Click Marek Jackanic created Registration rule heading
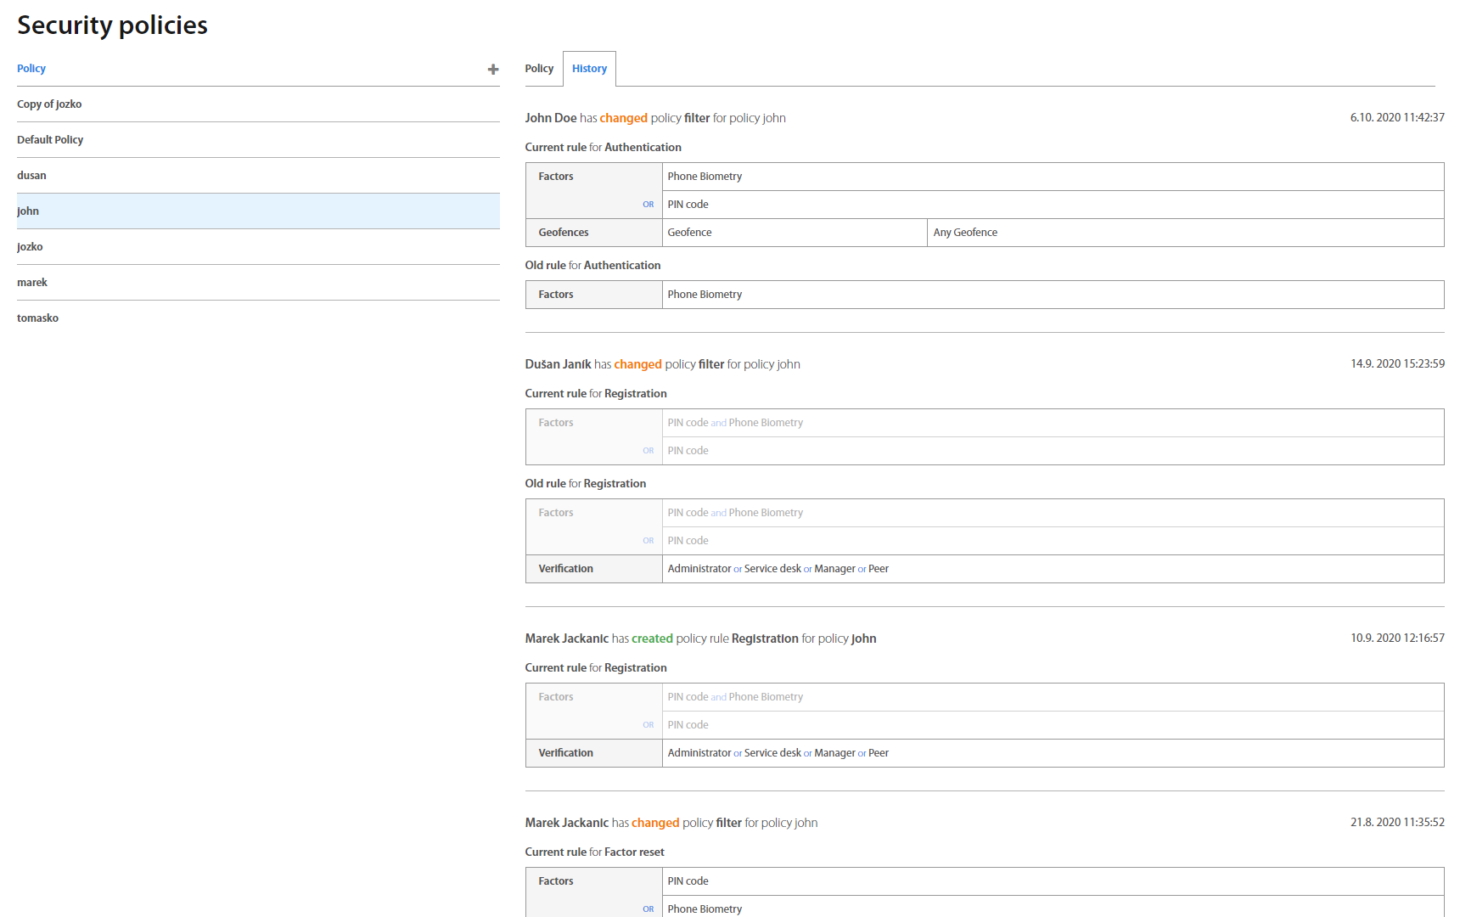 click(x=700, y=639)
